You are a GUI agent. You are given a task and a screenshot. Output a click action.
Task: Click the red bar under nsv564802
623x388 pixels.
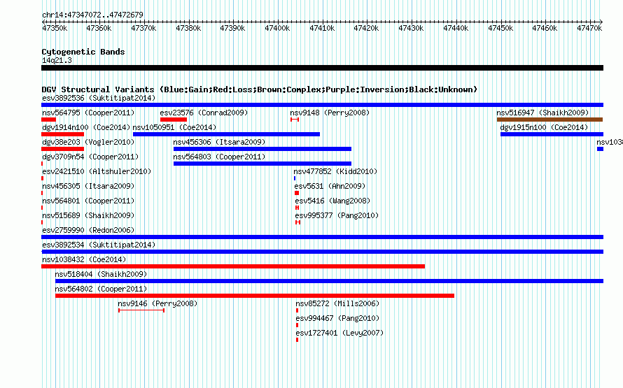coord(255,296)
